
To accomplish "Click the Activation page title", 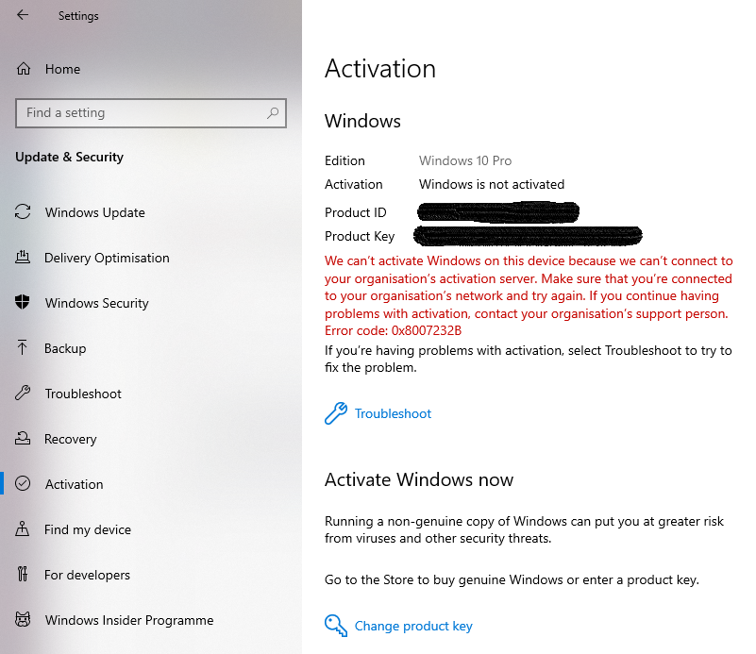I will (380, 69).
